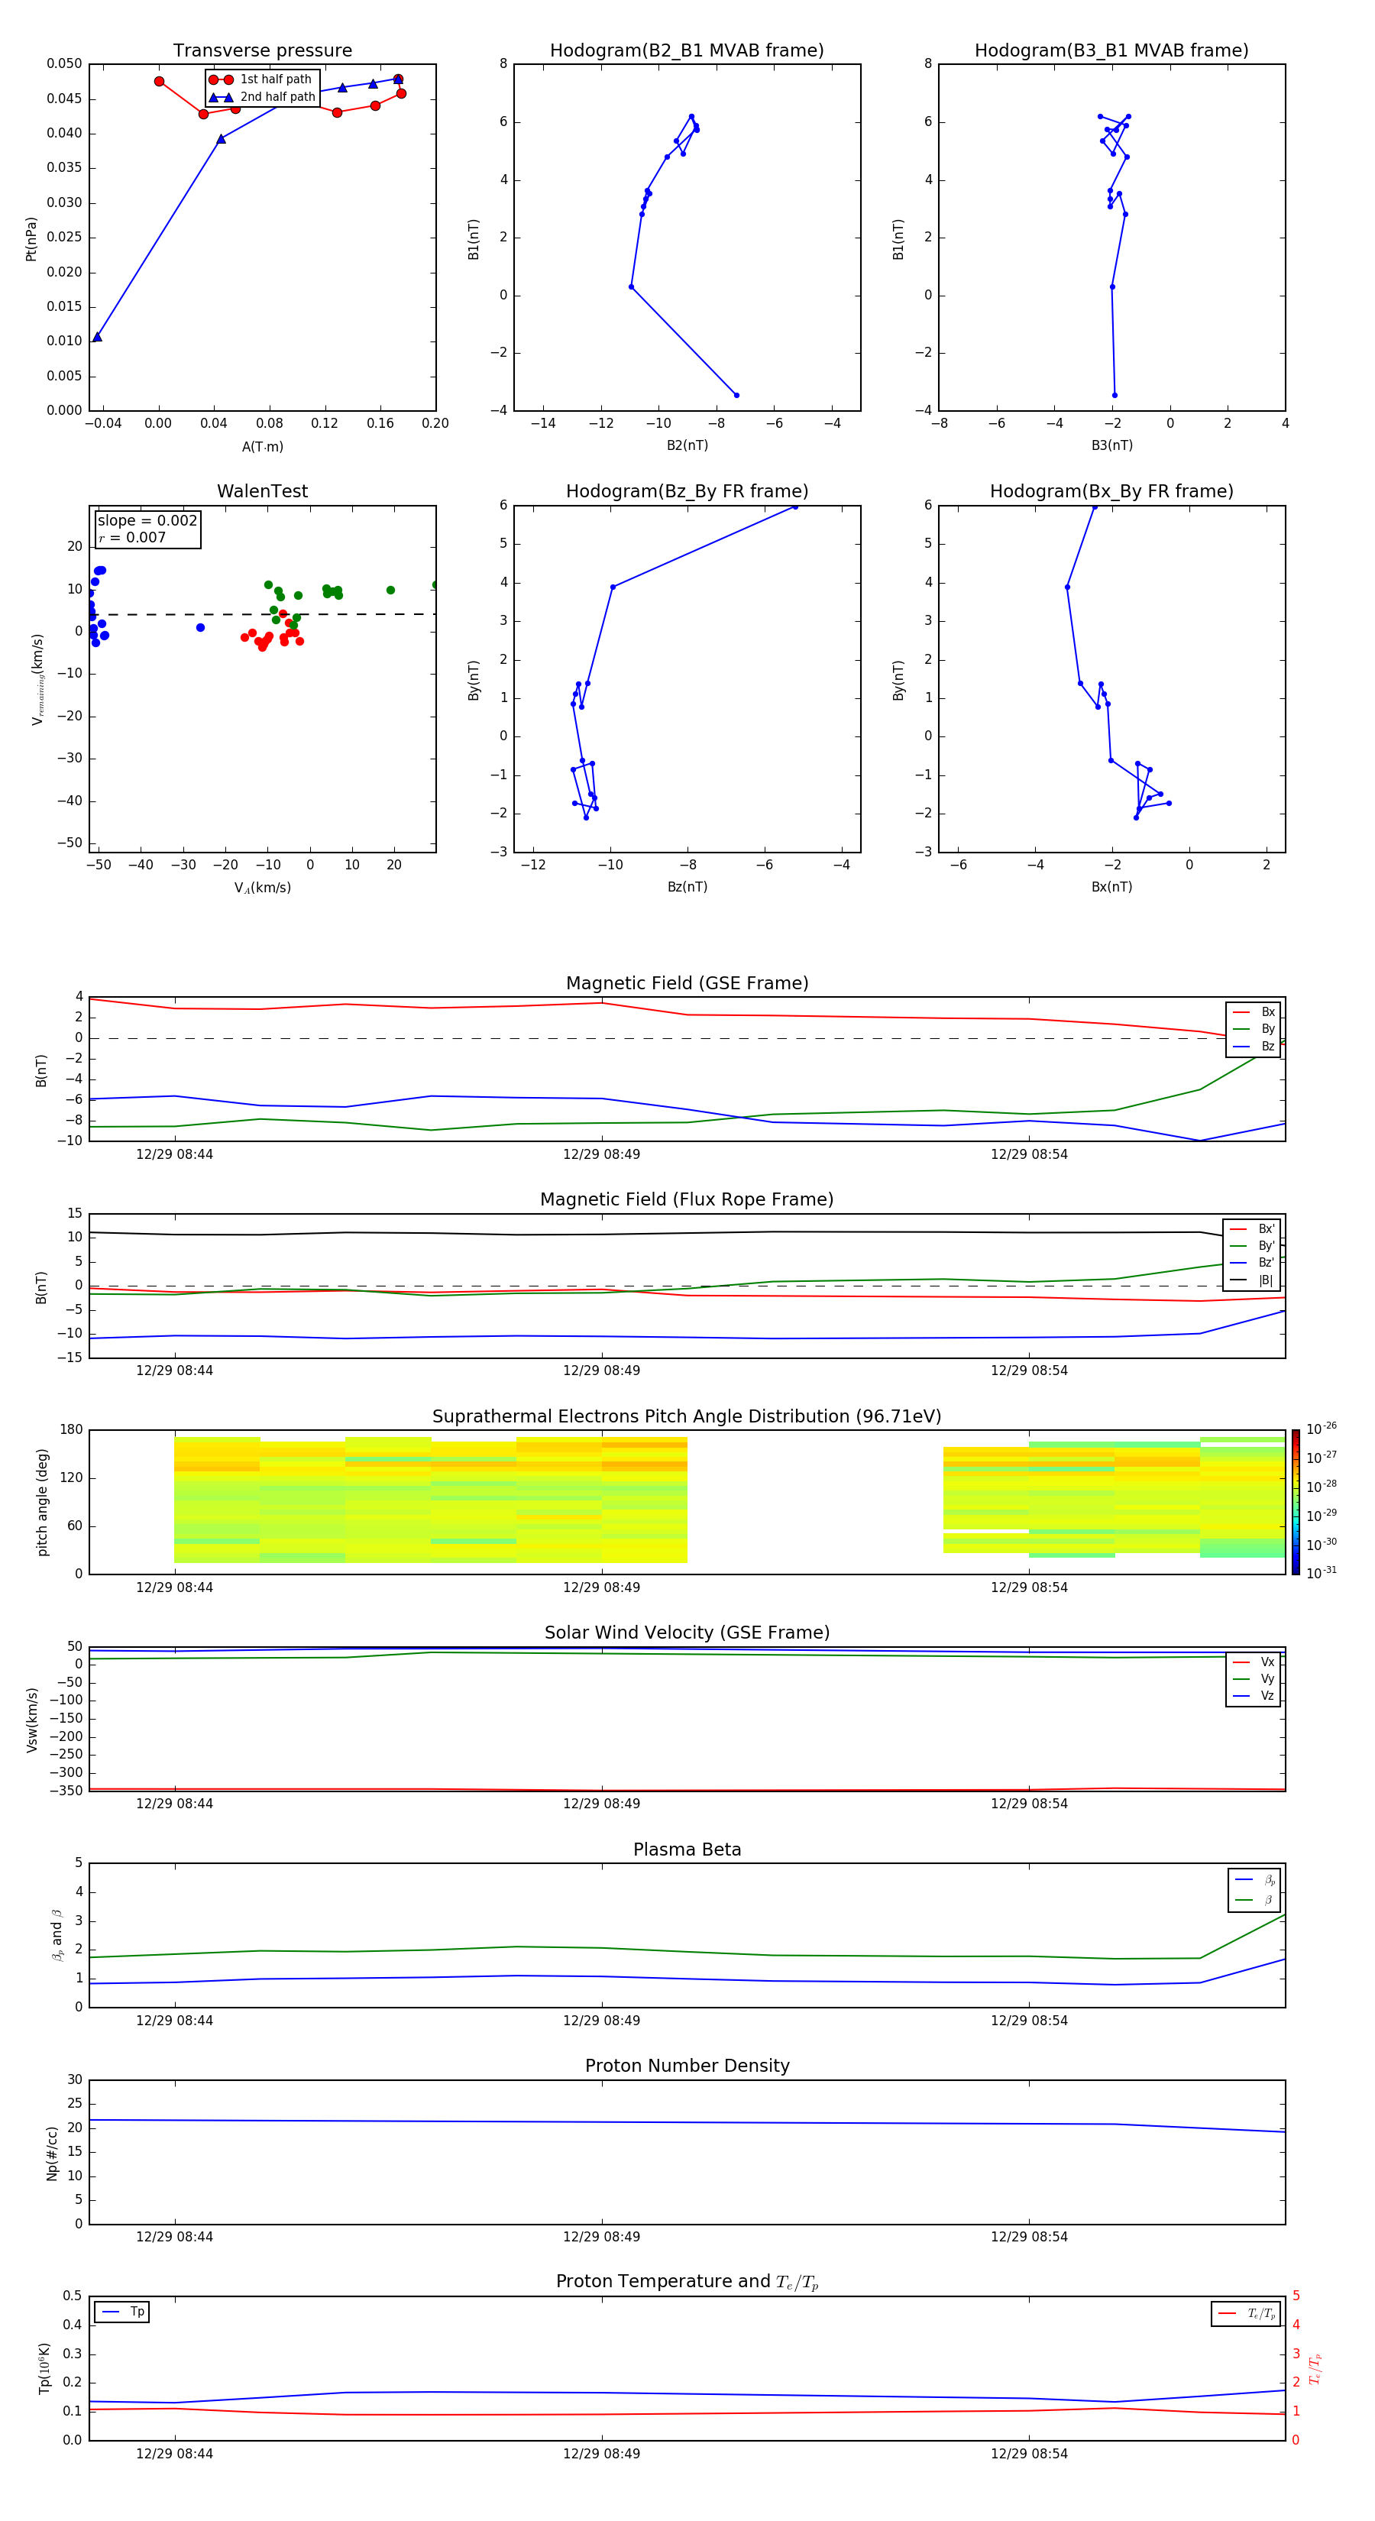Click 'Proton Temperature and Te/Tp' title
Viewport: 1375px width, 2521px height.
(x=687, y=2282)
